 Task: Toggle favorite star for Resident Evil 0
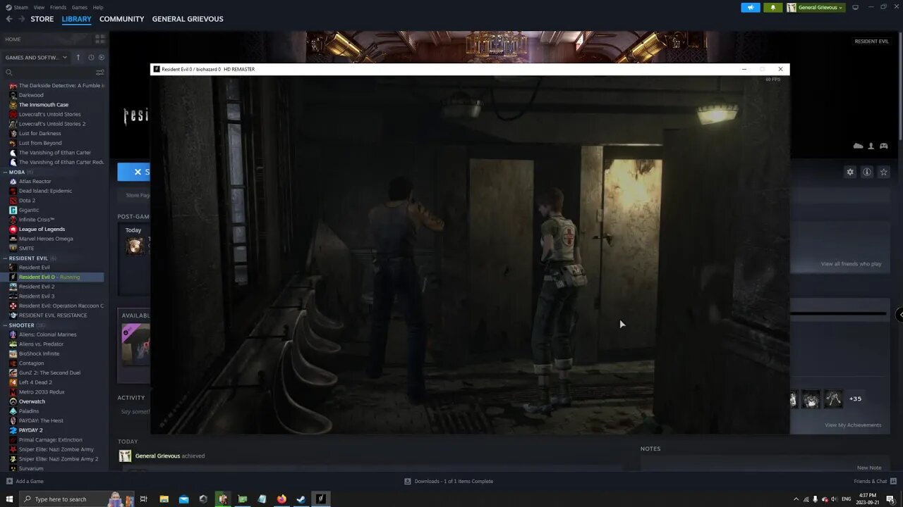click(x=883, y=172)
